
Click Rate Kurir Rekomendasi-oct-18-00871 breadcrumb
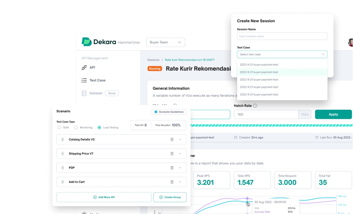190,60
